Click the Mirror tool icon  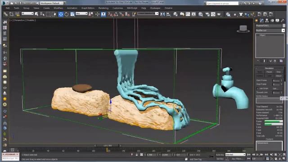pyautogui.click(x=162, y=14)
